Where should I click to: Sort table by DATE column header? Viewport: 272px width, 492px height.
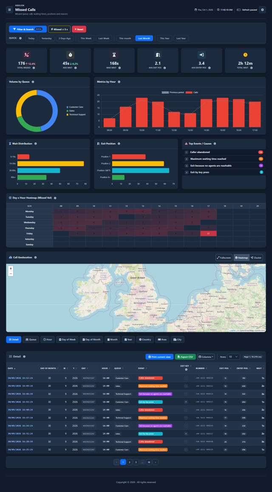click(x=11, y=368)
